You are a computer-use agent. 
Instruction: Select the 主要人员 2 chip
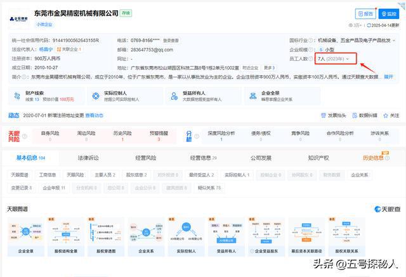point(105,175)
